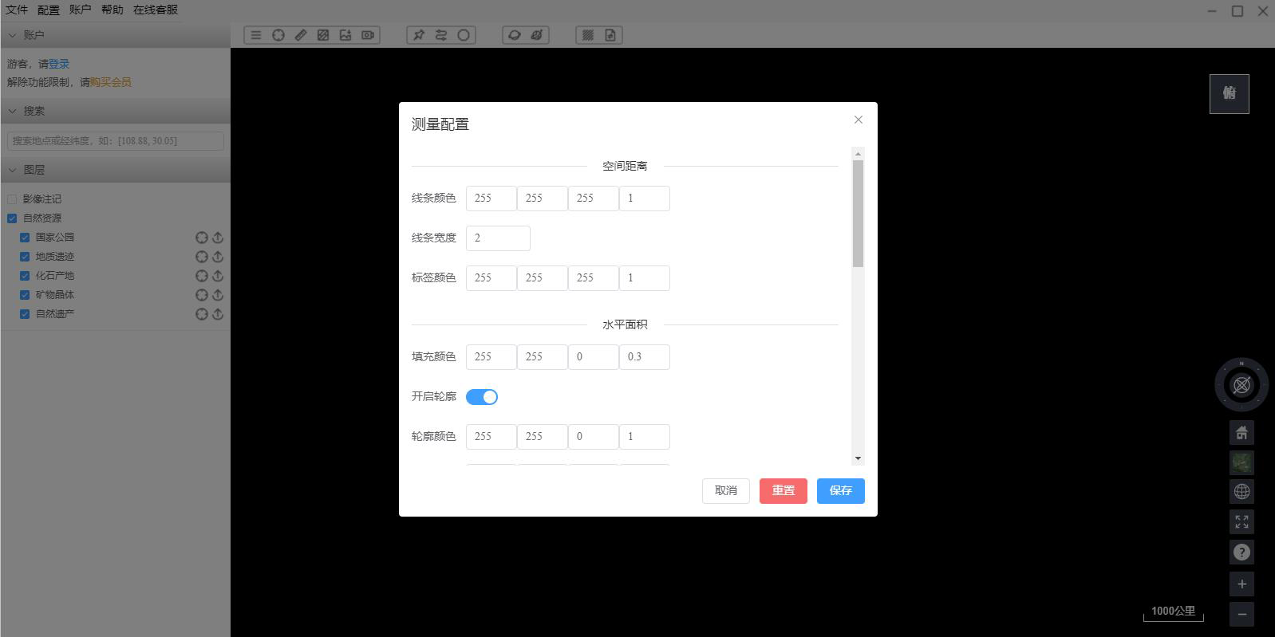Click the 线条宽度 input field
Viewport: 1275px width, 637px height.
pos(497,238)
